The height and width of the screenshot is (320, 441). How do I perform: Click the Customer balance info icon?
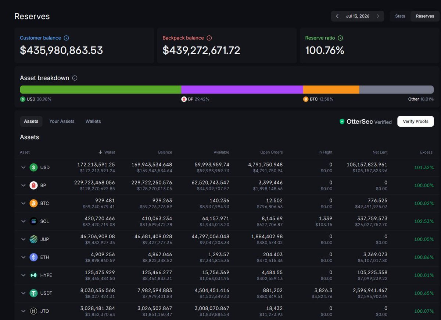66,38
